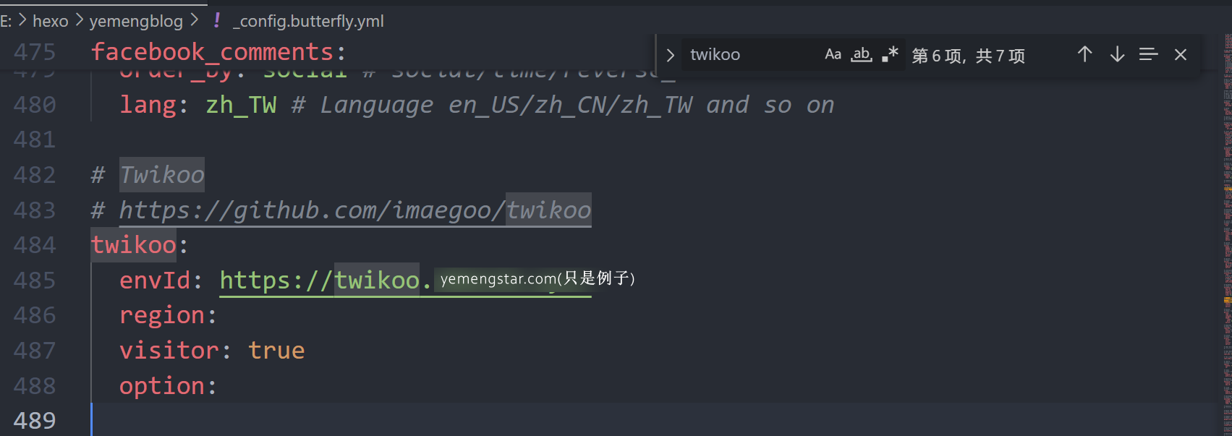Open the yemengblog breadcrumb dropdown
The image size is (1232, 436).
(x=136, y=21)
